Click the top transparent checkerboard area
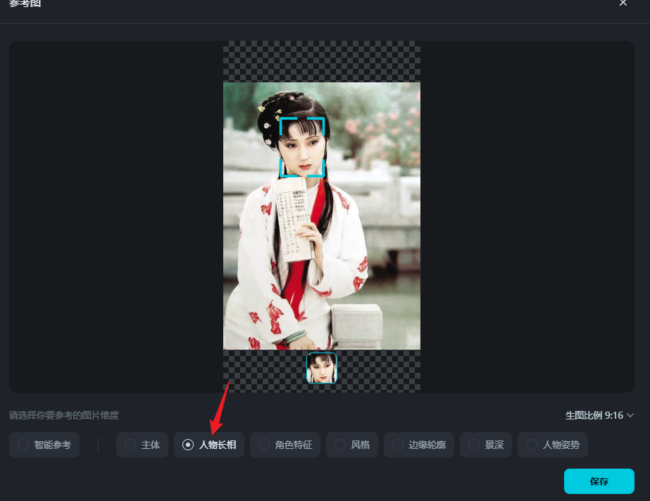The height and width of the screenshot is (501, 650). [322, 61]
